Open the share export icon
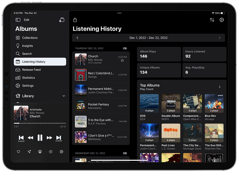The height and width of the screenshot is (173, 239). (x=75, y=20)
